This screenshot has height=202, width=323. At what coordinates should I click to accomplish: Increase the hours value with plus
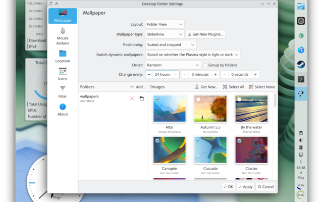tap(176, 74)
